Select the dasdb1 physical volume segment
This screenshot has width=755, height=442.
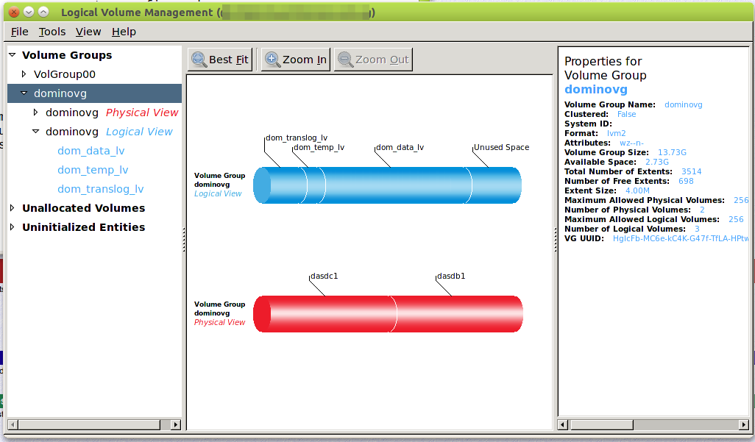click(x=456, y=314)
